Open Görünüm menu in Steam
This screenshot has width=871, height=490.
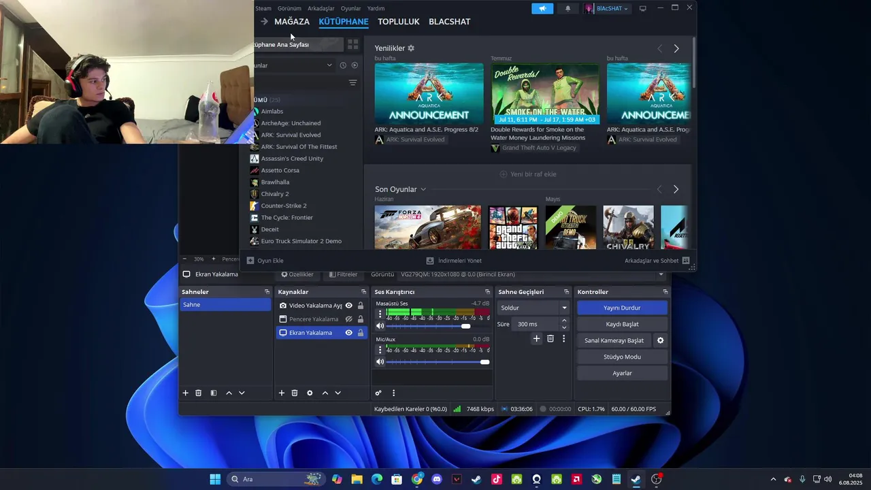(x=289, y=8)
